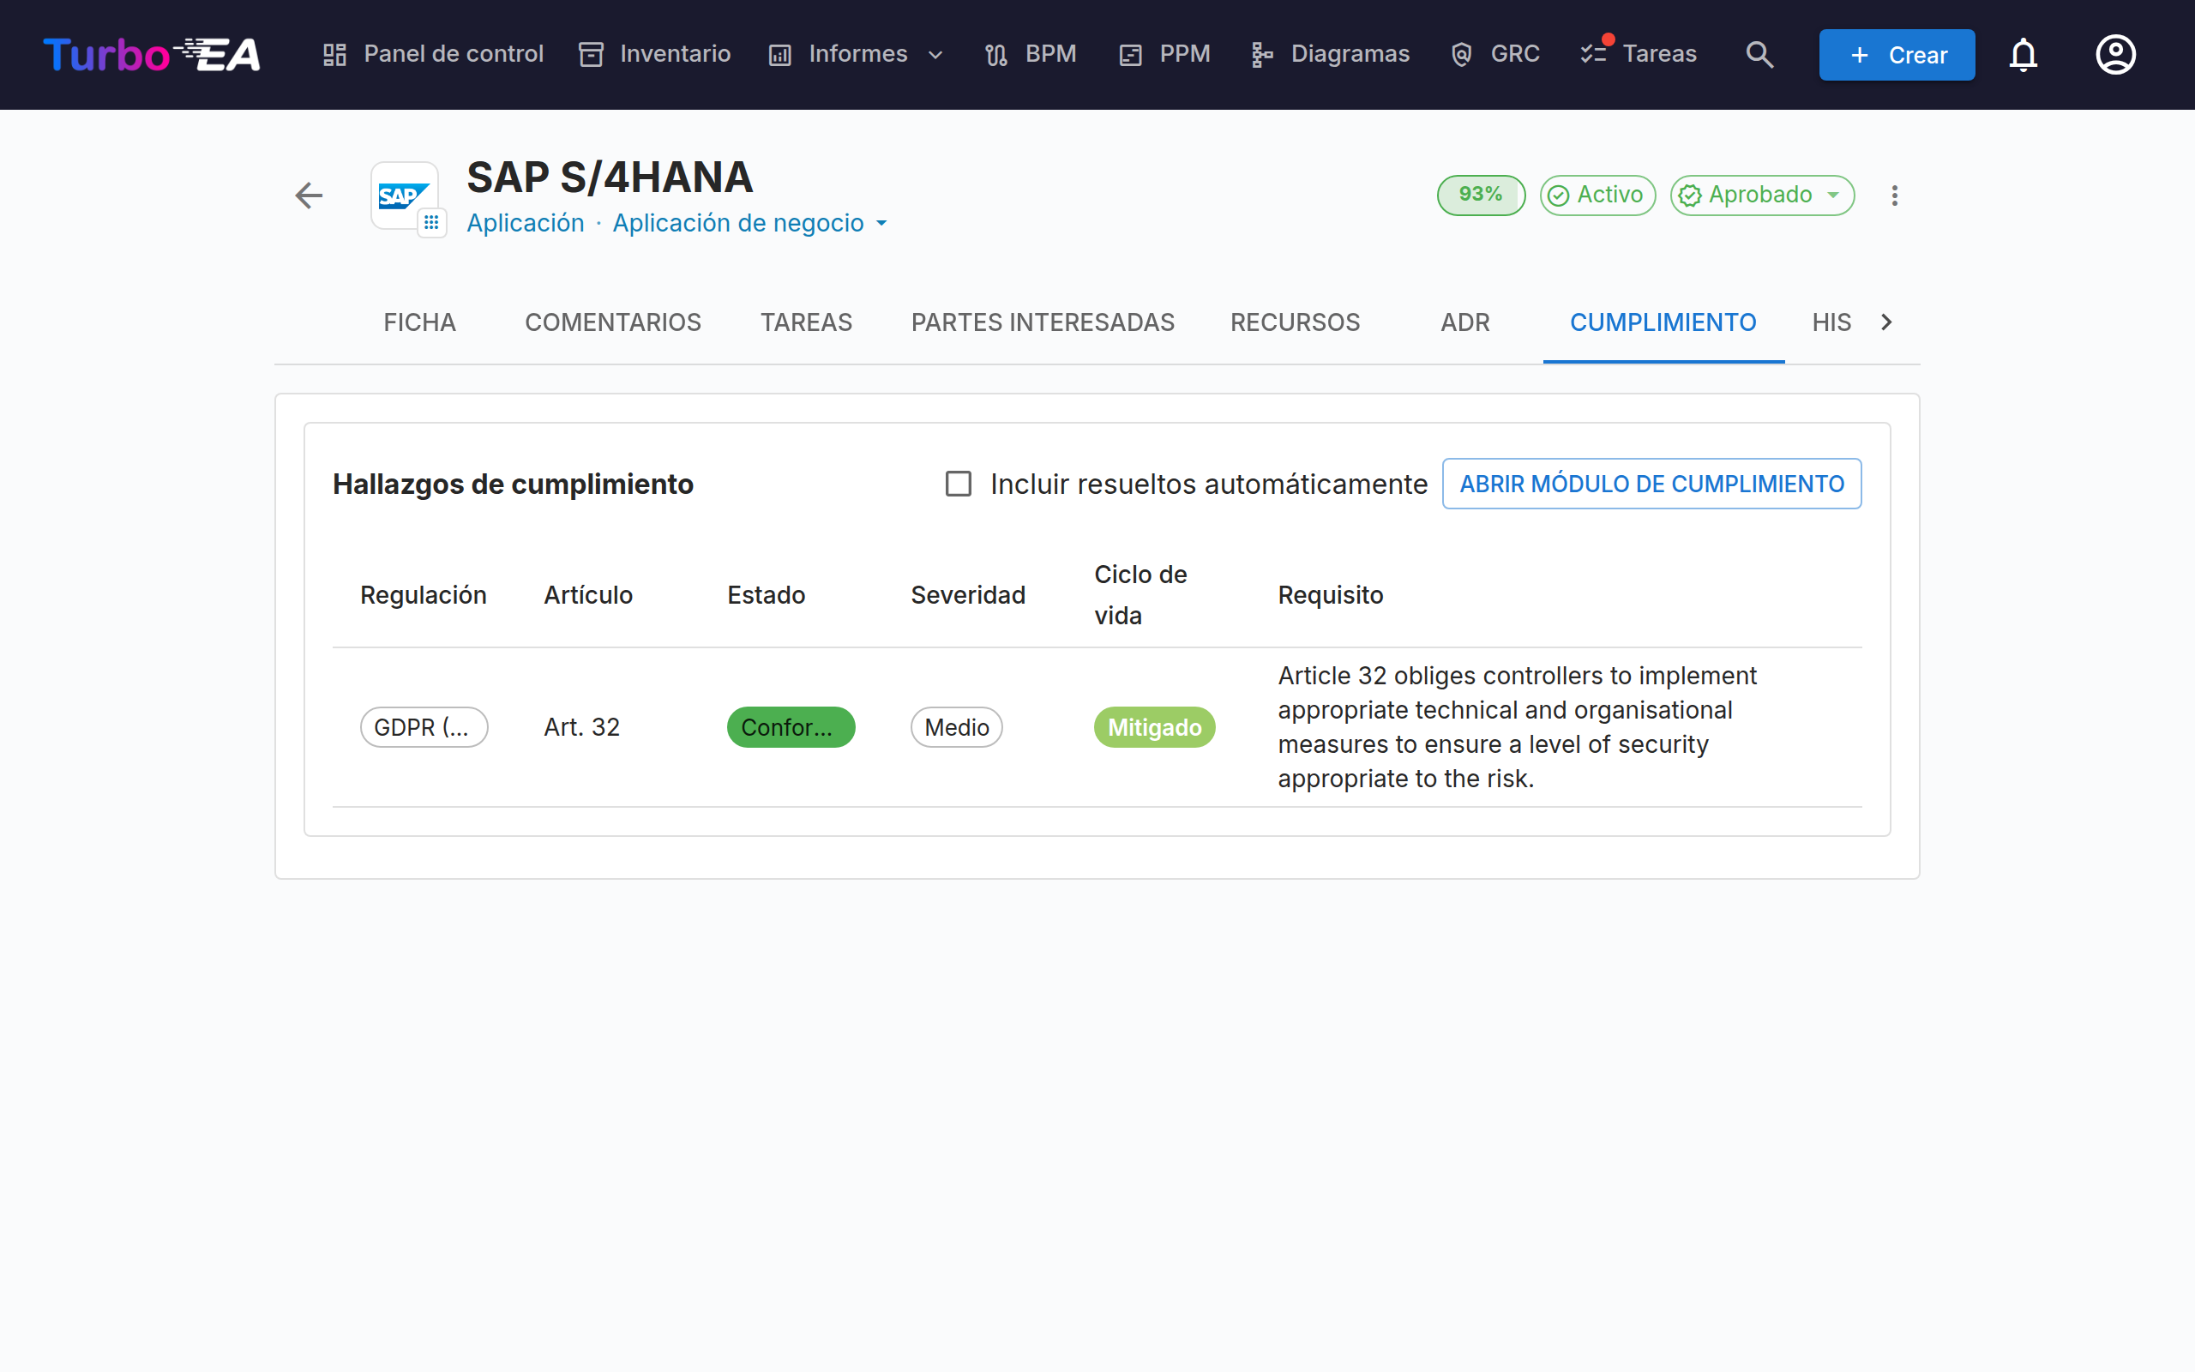Open the notifications bell
This screenshot has height=1372, width=2195.
(x=2023, y=54)
